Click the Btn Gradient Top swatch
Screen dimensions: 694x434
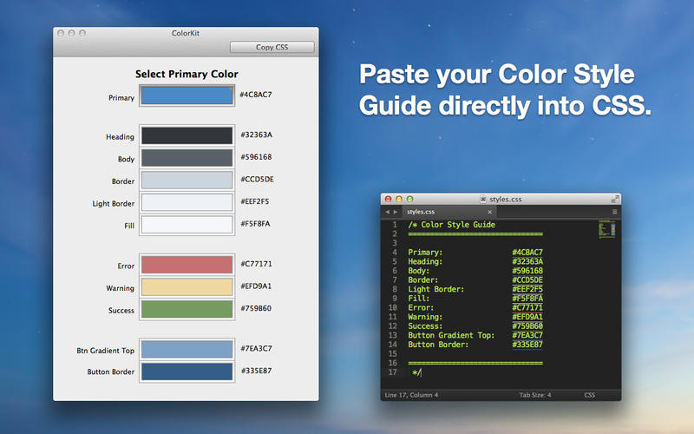187,349
